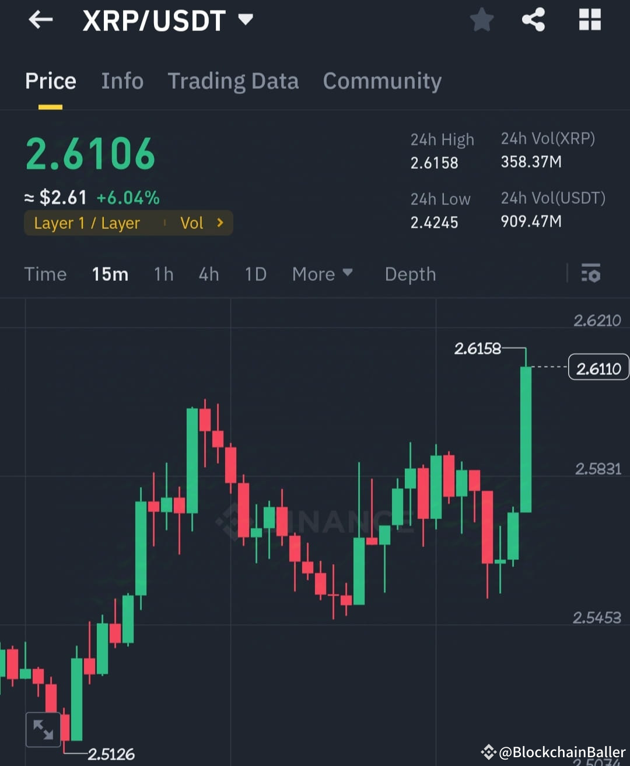Click the back arrow to exit chart
The height and width of the screenshot is (766, 630).
(x=40, y=19)
